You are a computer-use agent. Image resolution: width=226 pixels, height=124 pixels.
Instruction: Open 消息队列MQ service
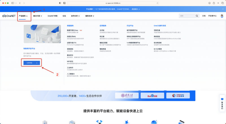tap(71, 36)
